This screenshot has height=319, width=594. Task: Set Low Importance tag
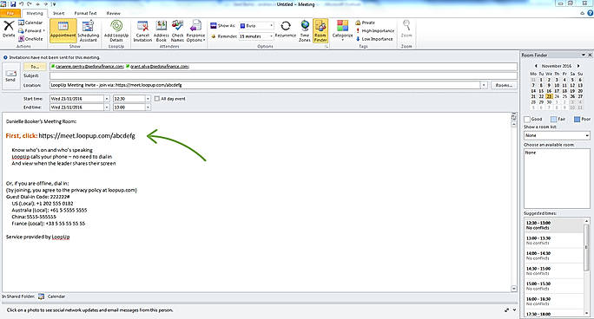[375, 38]
